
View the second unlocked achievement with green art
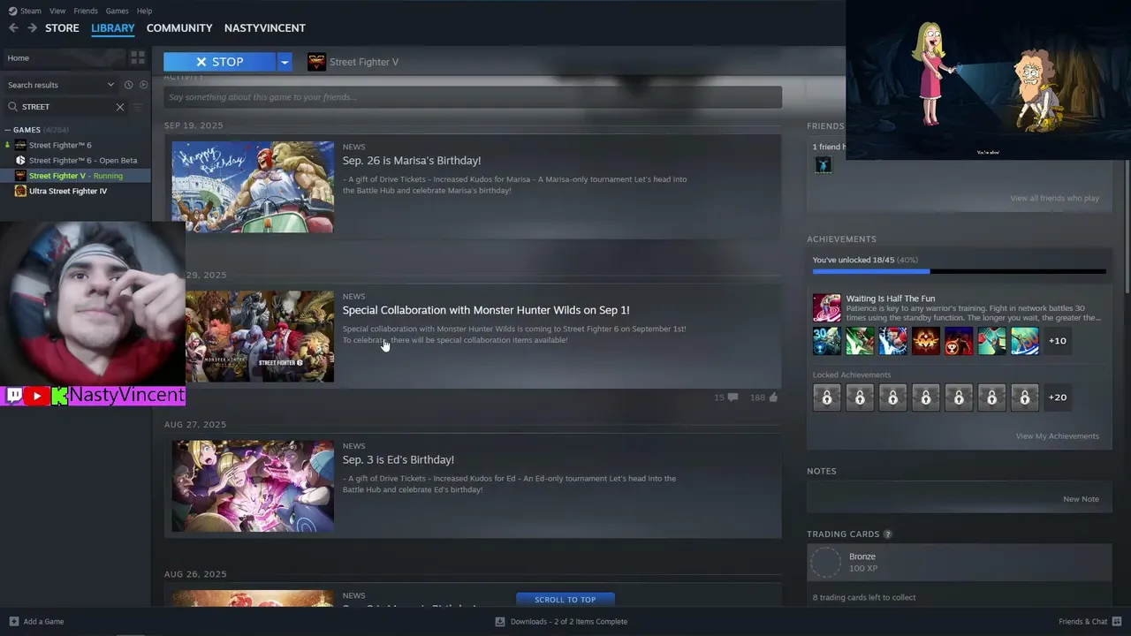pos(860,341)
